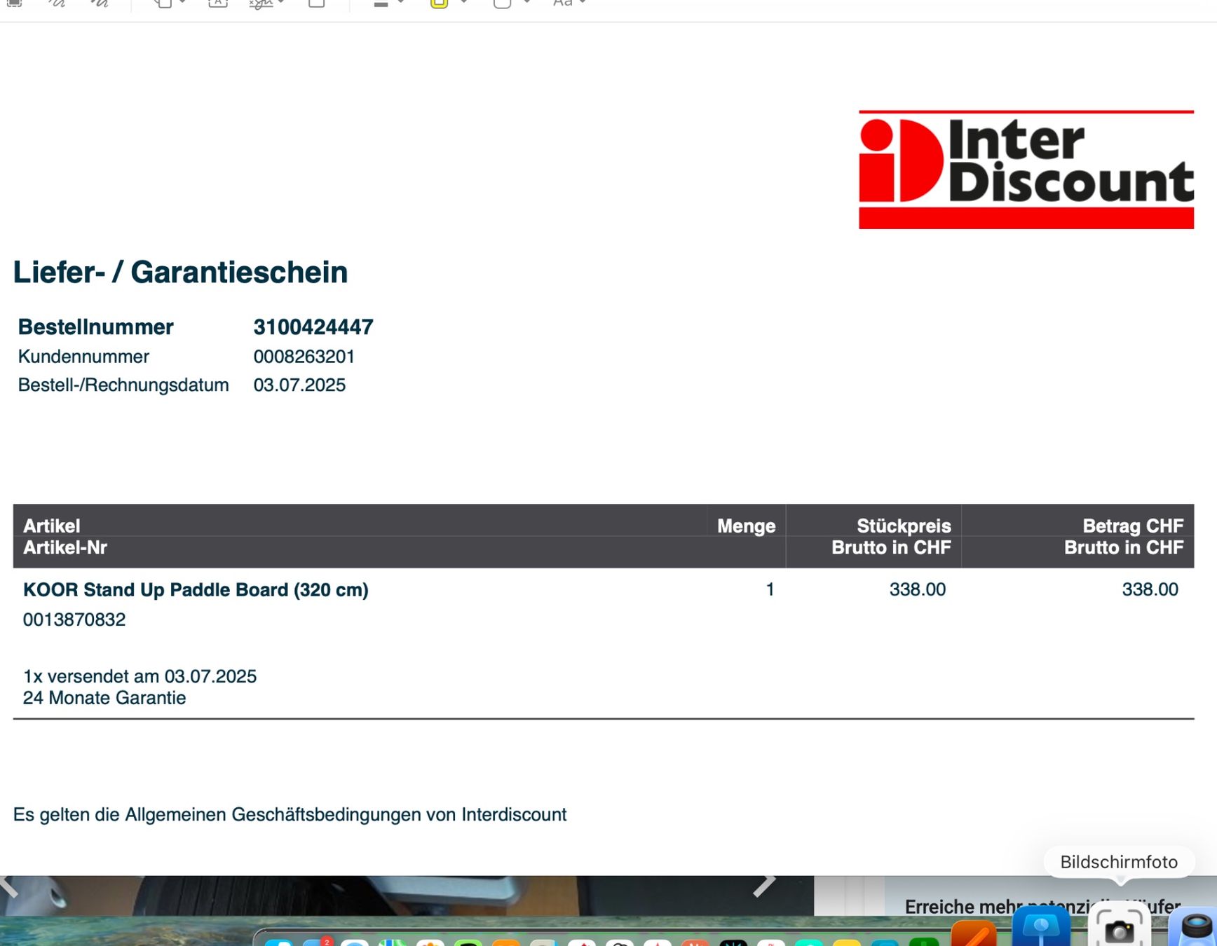The height and width of the screenshot is (946, 1217).
Task: Select the Sketch tool in markup toolbar
Action: [57, 4]
